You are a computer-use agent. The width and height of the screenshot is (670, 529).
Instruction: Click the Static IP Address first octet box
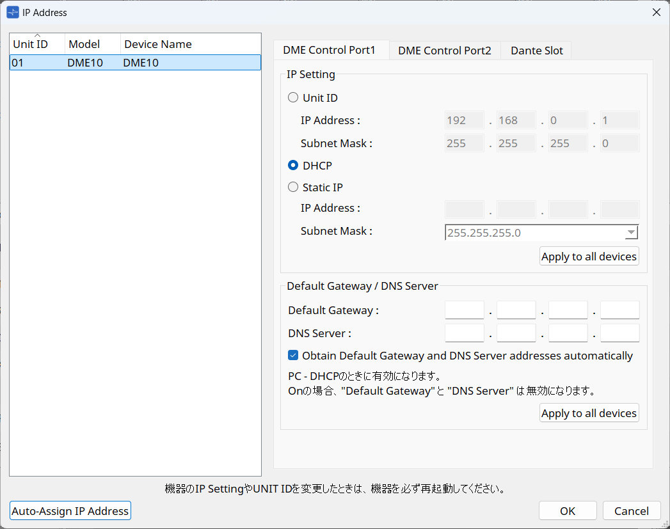coord(464,209)
